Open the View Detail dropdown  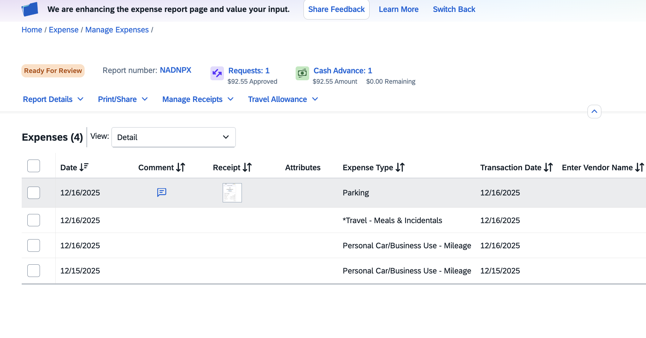click(173, 137)
